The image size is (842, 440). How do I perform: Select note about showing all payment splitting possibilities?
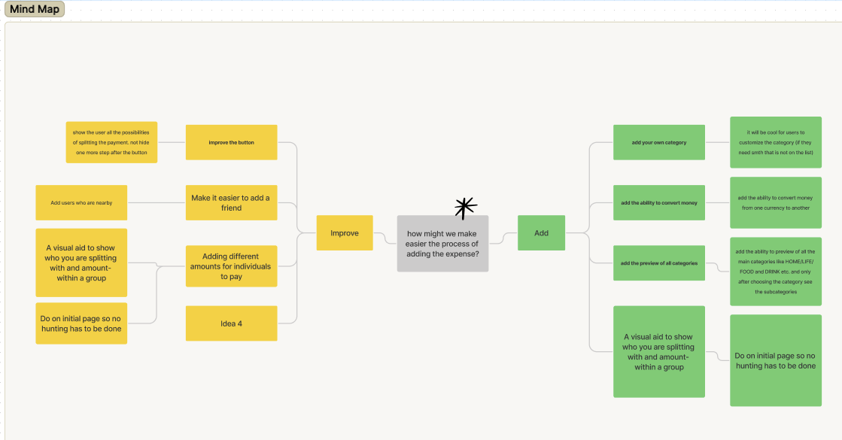(x=111, y=142)
